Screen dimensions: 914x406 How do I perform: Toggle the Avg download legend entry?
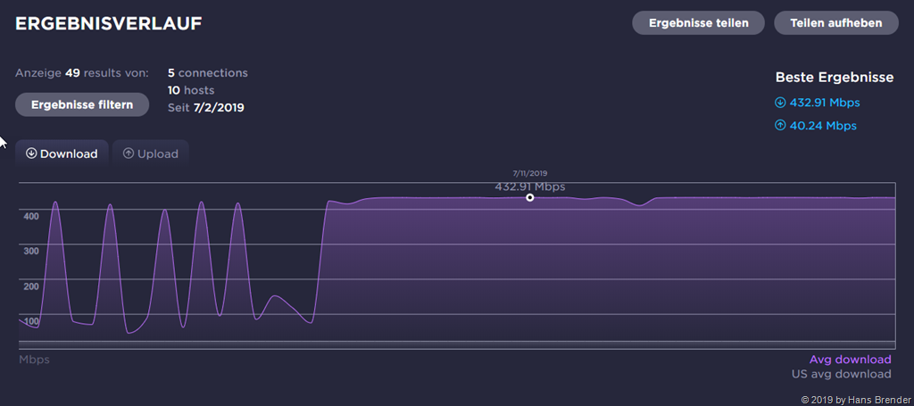click(x=850, y=360)
